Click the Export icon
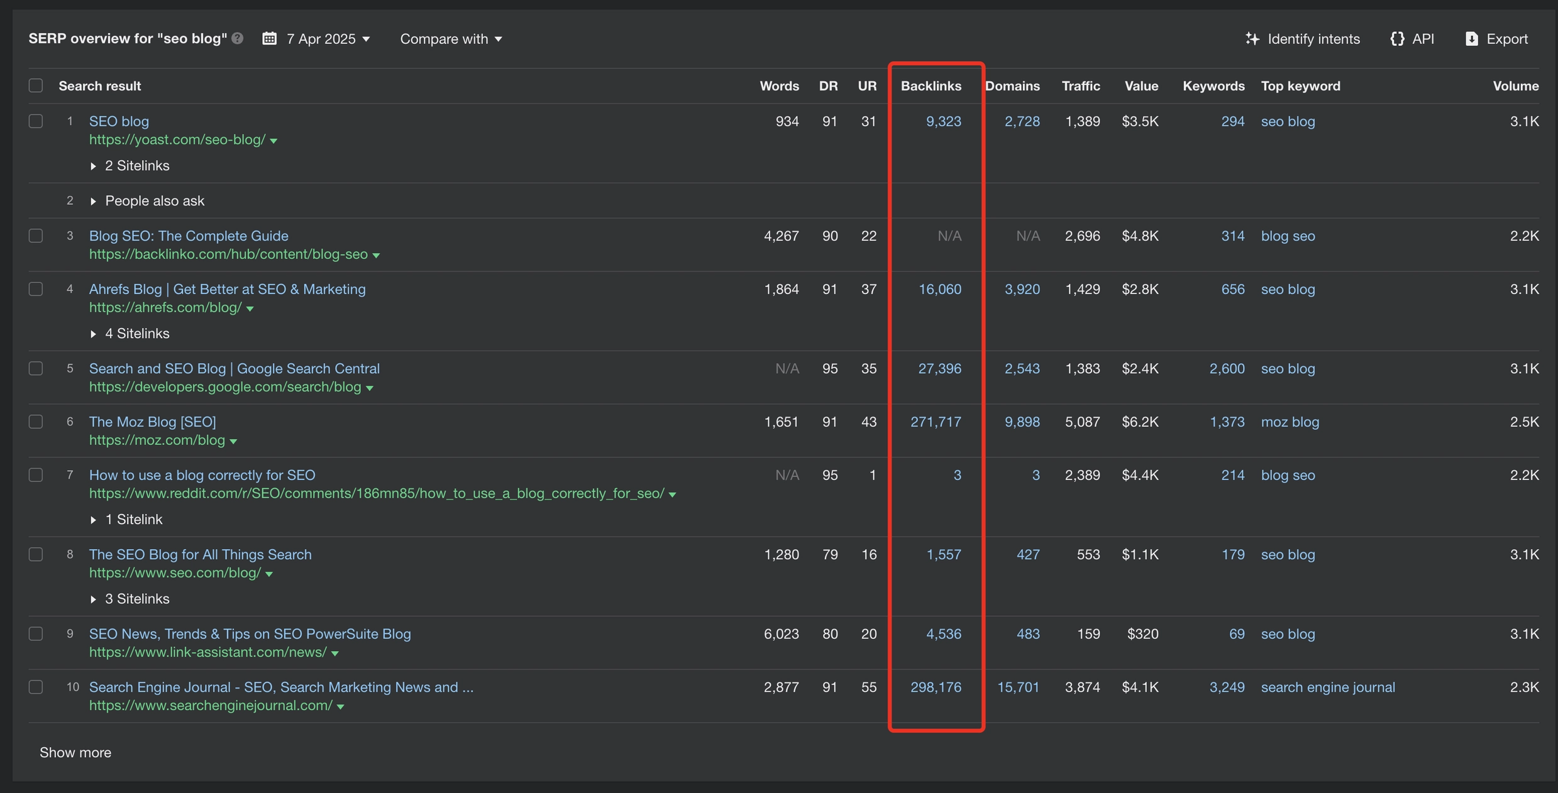The width and height of the screenshot is (1558, 793). coord(1471,38)
